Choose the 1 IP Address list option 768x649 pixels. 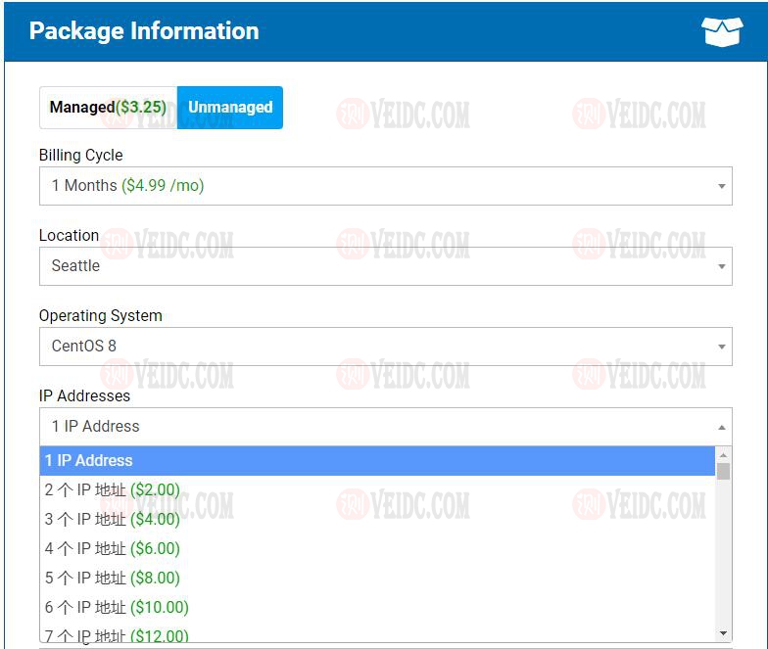click(x=377, y=460)
